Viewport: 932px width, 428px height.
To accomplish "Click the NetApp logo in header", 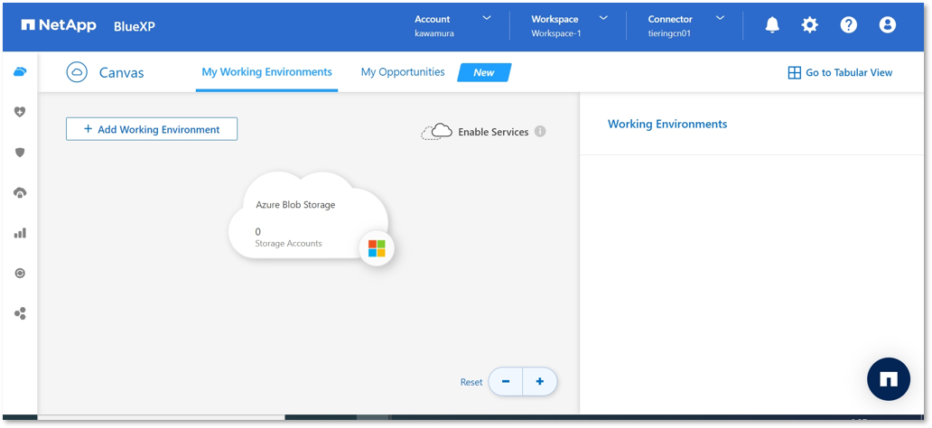I will (58, 25).
